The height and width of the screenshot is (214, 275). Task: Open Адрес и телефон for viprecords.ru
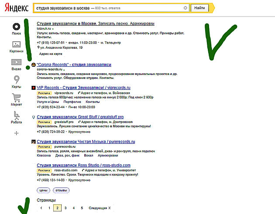[104, 93]
